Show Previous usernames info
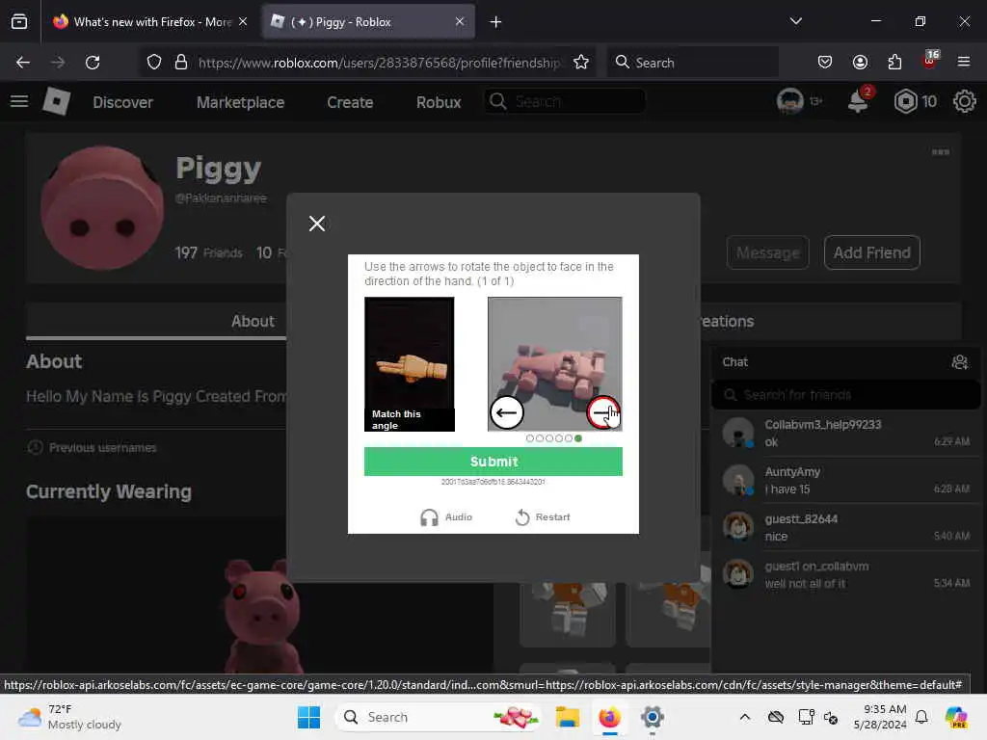Screen dimensions: 987x740 click(92, 447)
